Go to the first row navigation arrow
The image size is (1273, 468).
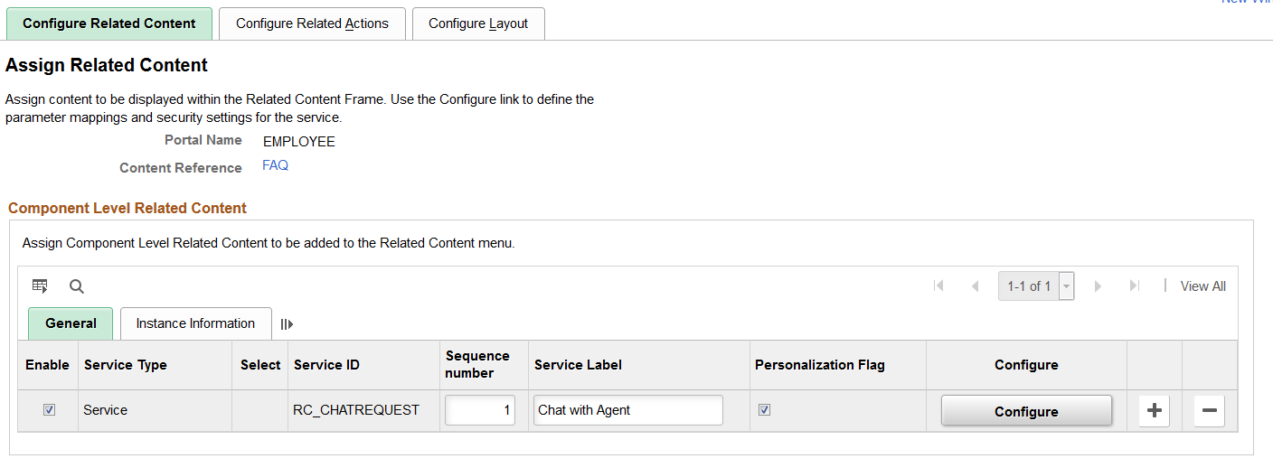point(938,286)
